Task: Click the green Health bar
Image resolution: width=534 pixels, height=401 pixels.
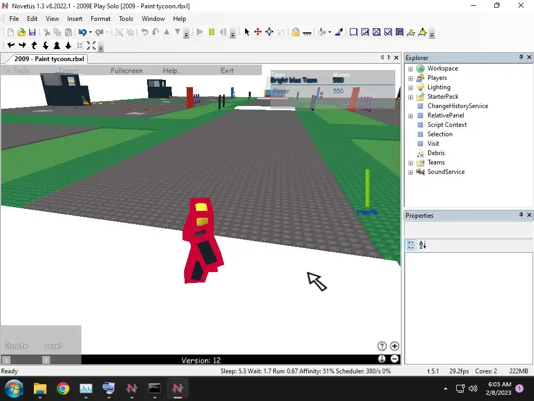Action: pyautogui.click(x=367, y=187)
